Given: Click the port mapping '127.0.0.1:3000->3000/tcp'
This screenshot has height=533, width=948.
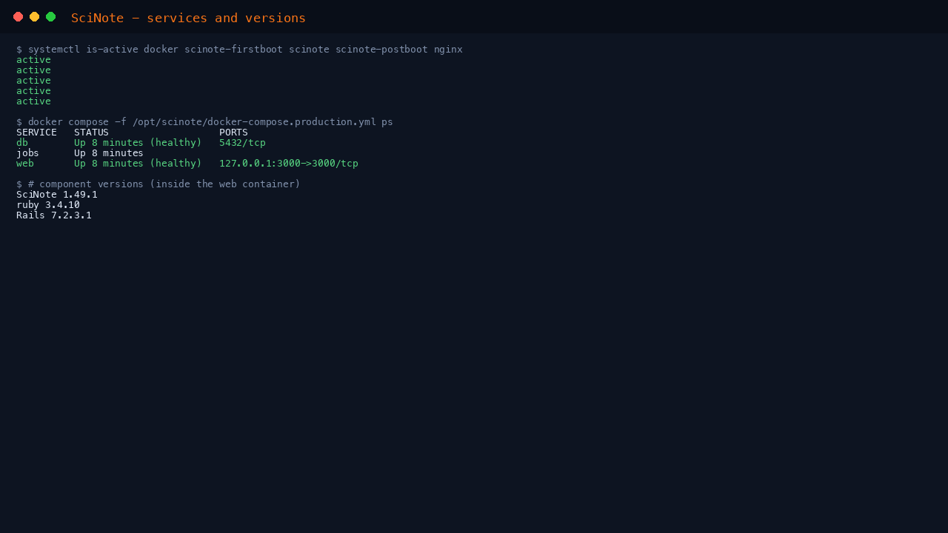Looking at the screenshot, I should point(289,164).
